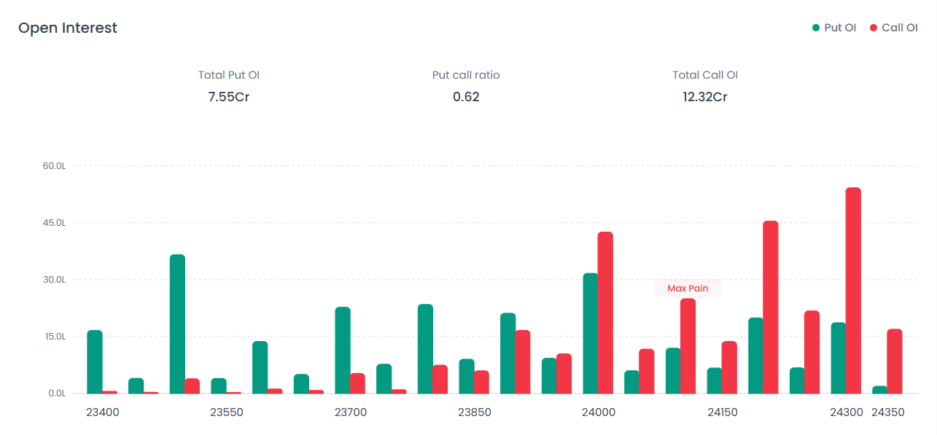
Task: Click the green Put OI bar at 24300
Action: [839, 358]
